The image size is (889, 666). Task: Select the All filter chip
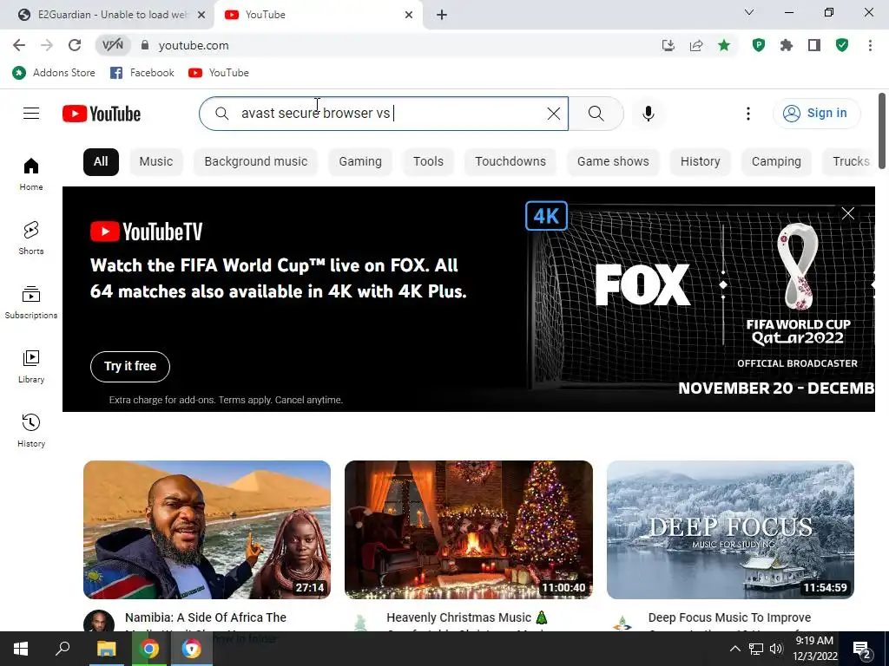[101, 161]
